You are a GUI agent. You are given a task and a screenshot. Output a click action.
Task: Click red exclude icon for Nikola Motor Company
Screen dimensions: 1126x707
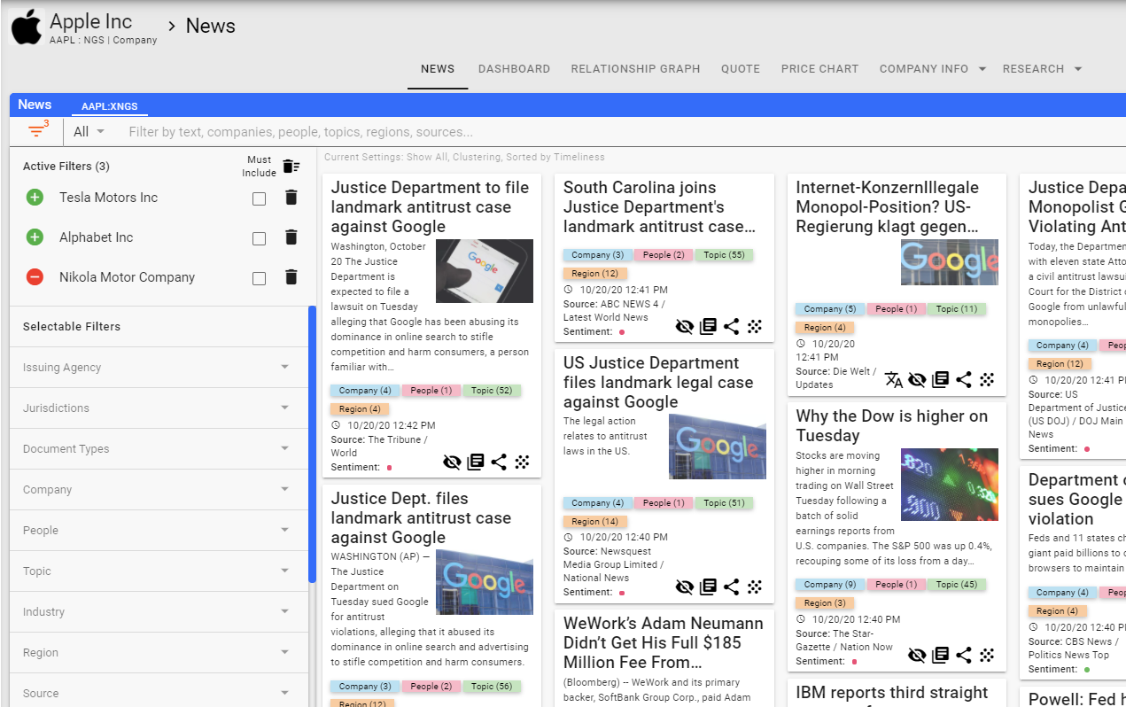click(x=35, y=277)
